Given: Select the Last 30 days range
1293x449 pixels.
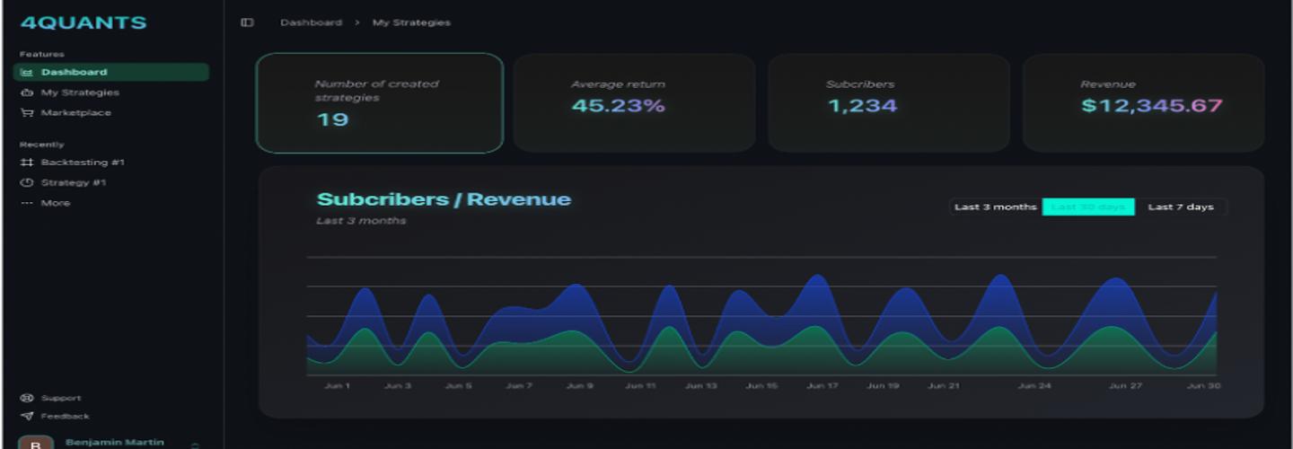Looking at the screenshot, I should point(1088,207).
